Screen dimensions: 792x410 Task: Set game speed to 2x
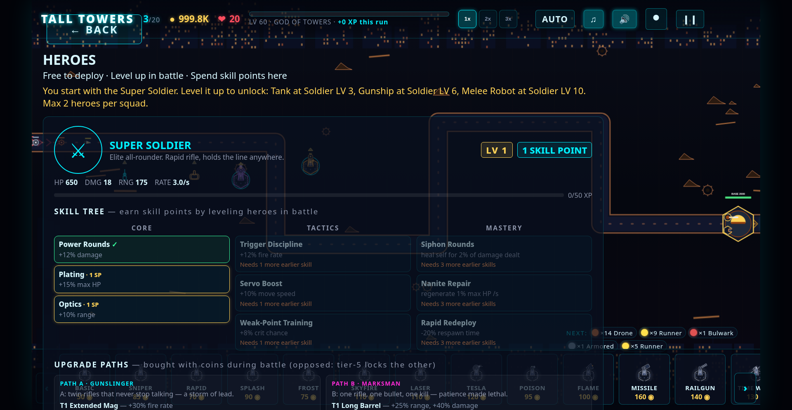tap(488, 19)
